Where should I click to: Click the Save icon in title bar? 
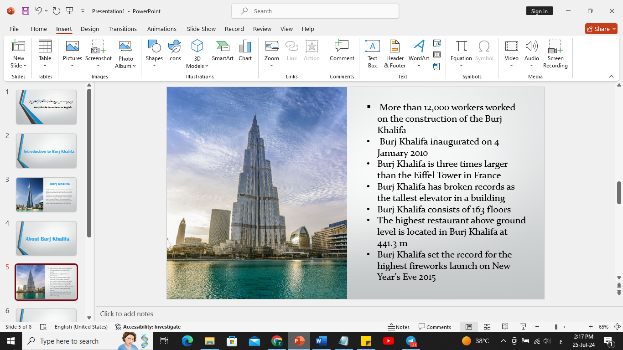tap(25, 11)
